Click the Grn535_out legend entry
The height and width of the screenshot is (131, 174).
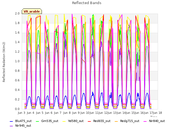47,121
